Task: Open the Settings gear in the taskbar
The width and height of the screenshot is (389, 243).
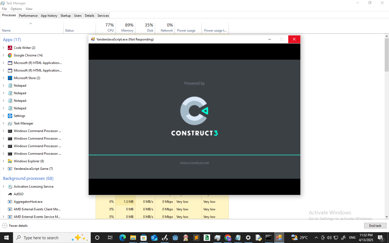Action: [x=248, y=238]
